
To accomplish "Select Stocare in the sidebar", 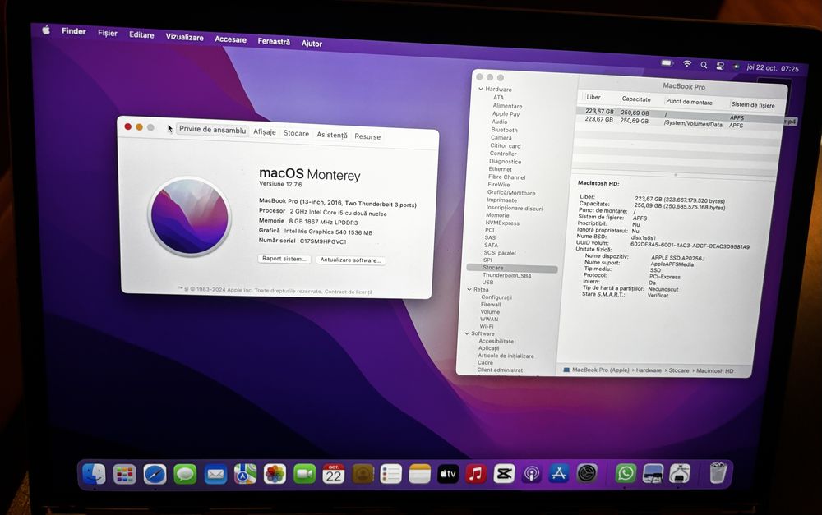I will [x=511, y=268].
